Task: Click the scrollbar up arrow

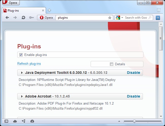Action: click(x=161, y=24)
